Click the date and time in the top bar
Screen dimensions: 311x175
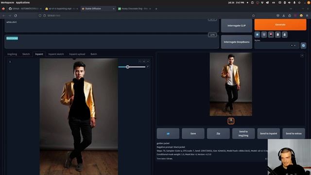[x=236, y=2]
